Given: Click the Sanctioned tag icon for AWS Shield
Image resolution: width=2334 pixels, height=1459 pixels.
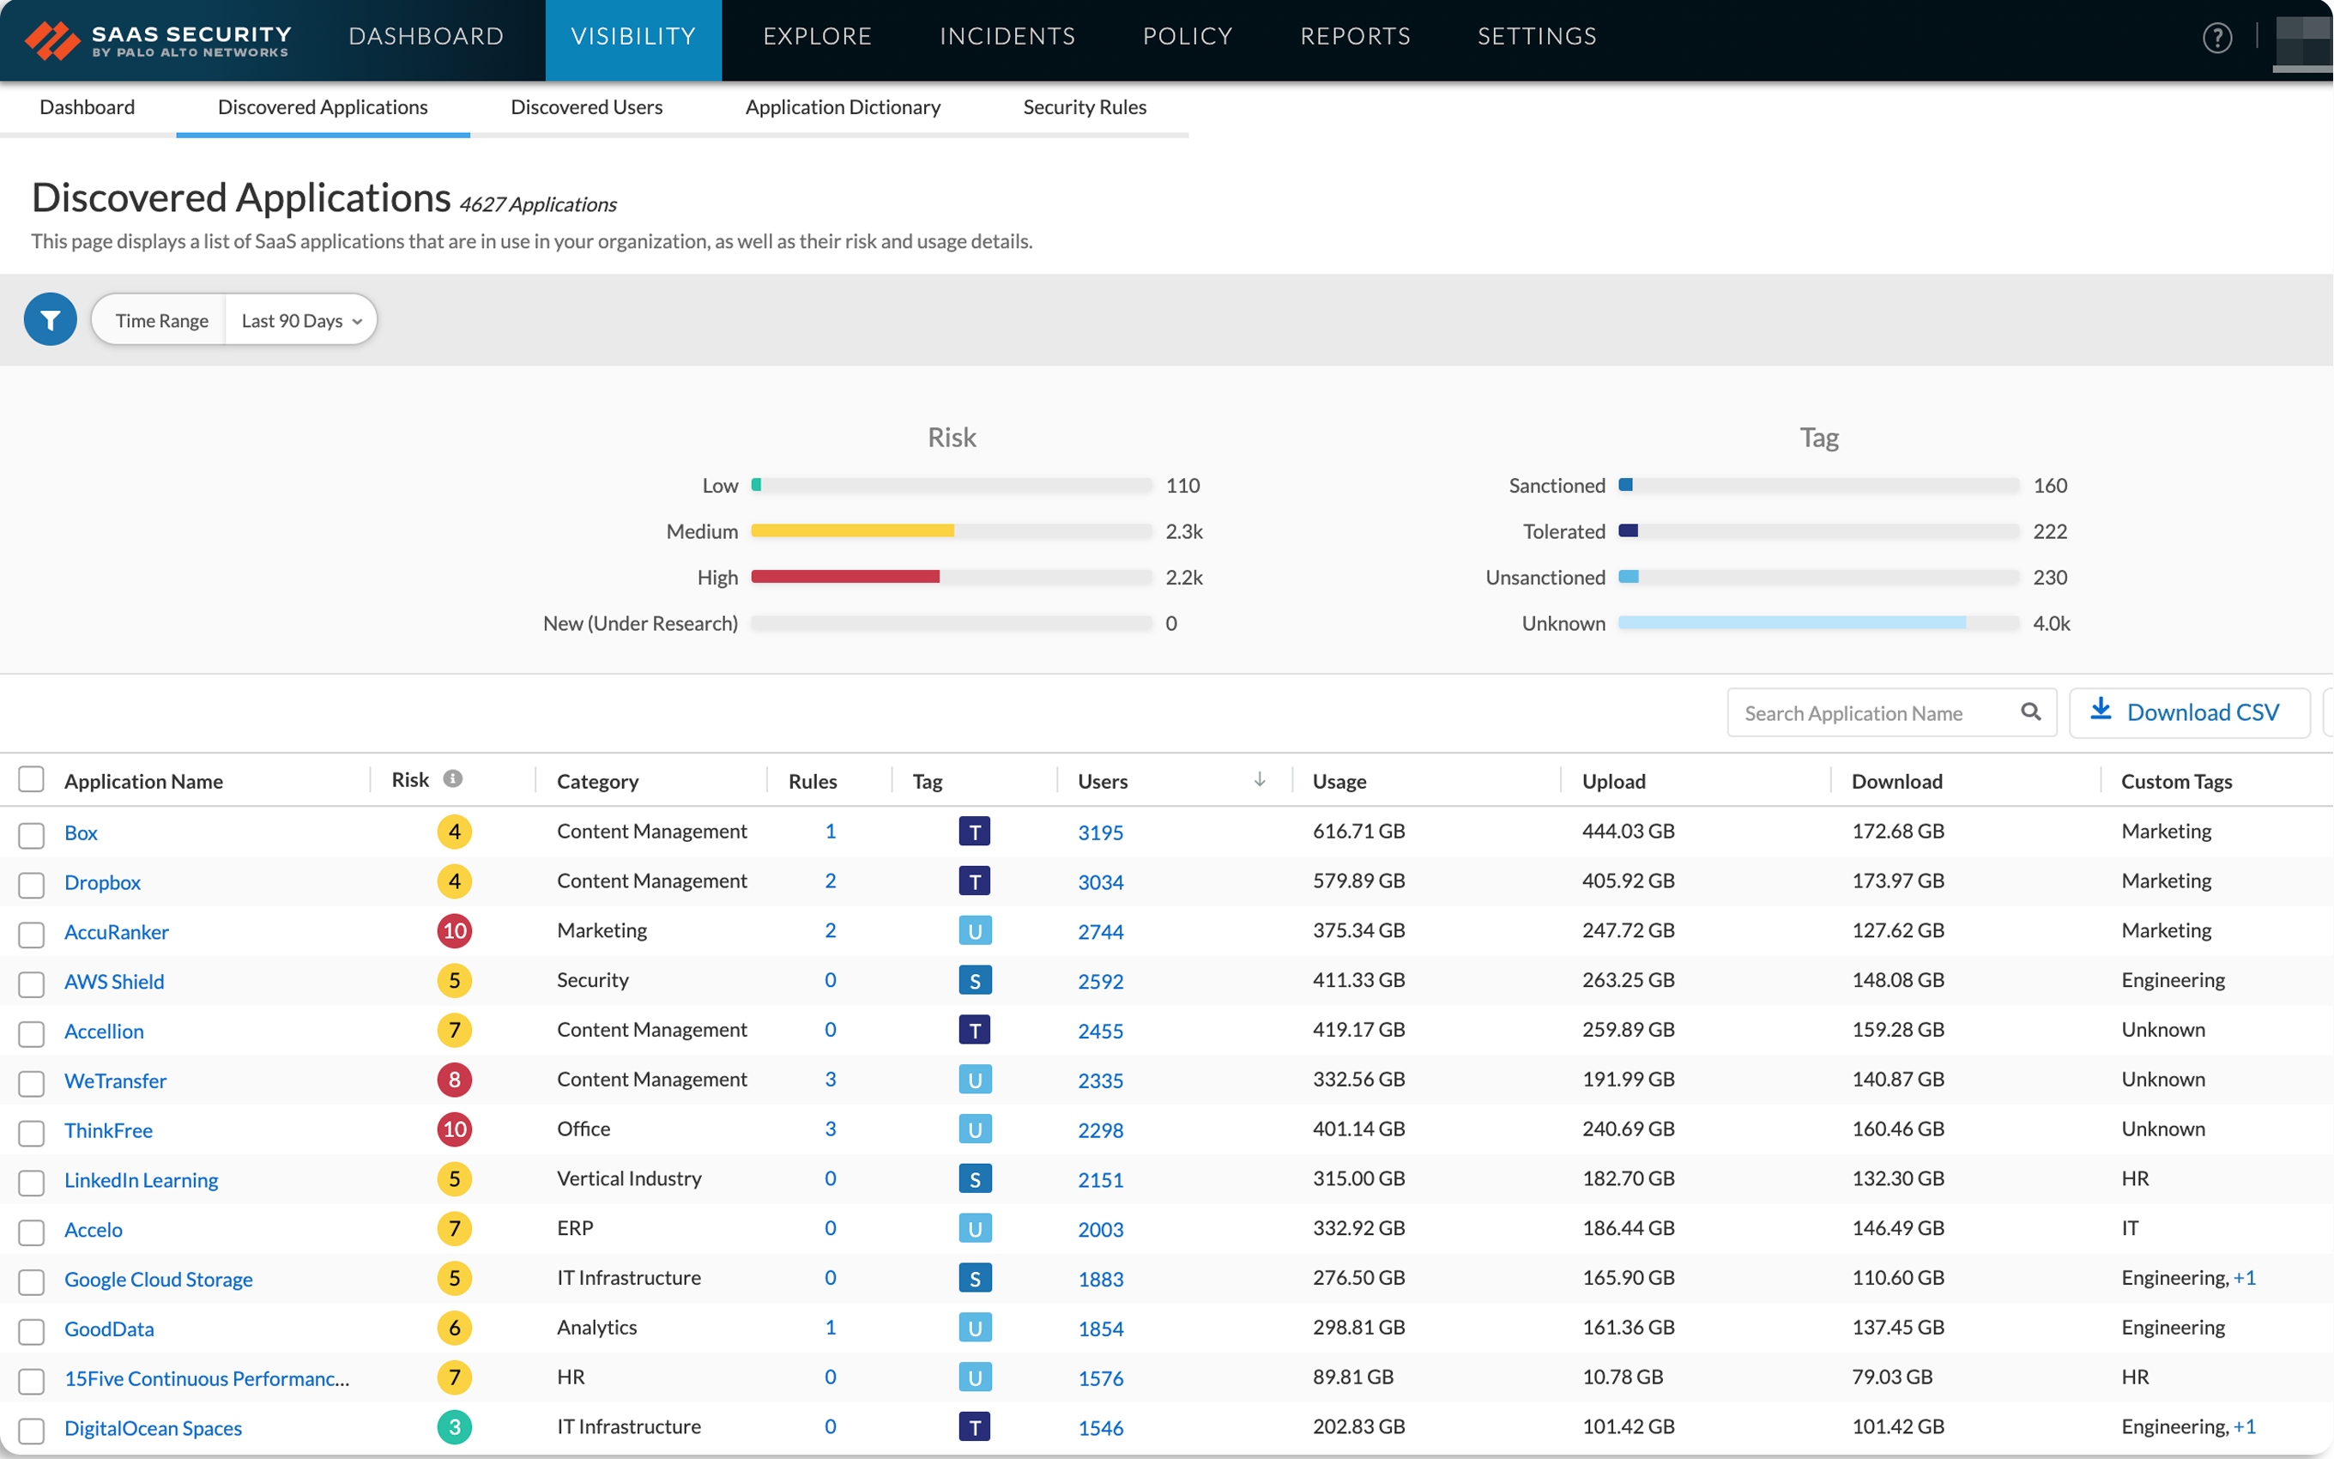Looking at the screenshot, I should (x=974, y=980).
